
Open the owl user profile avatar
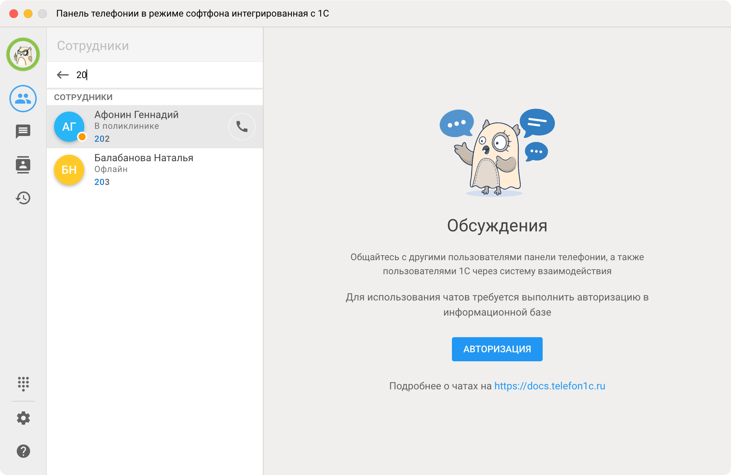tap(23, 54)
